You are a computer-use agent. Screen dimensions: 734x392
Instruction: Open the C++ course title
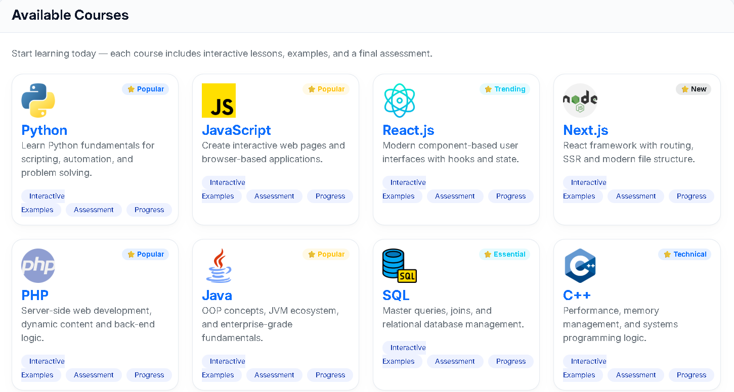(x=577, y=296)
